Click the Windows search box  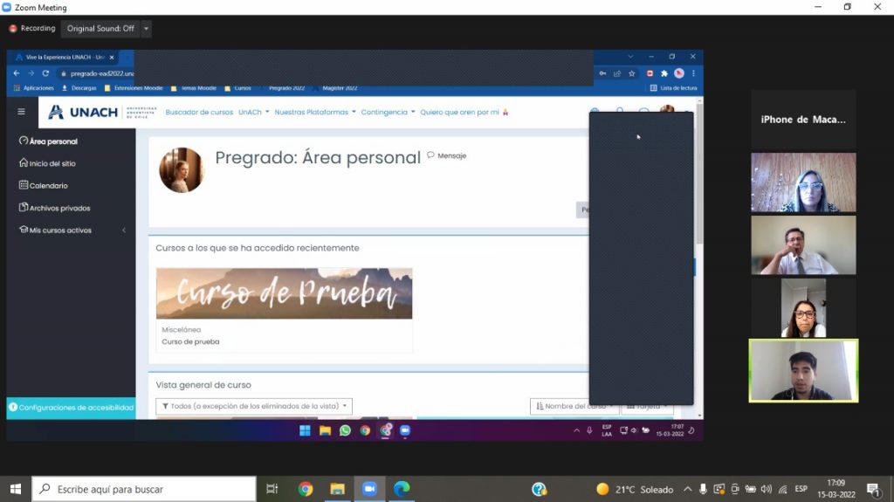pos(144,489)
